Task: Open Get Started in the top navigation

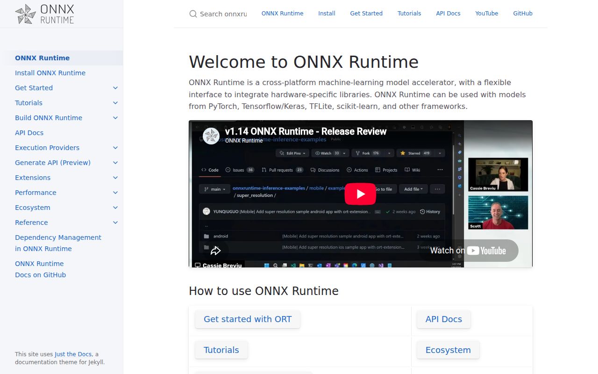Action: click(366, 14)
